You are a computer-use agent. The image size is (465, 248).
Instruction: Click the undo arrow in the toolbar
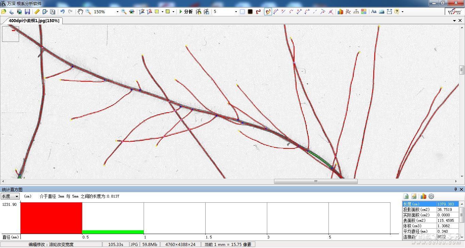pyautogui.click(x=62, y=12)
